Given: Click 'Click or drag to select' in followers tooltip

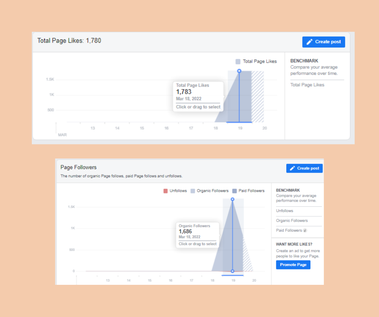Looking at the screenshot, I should (198, 244).
